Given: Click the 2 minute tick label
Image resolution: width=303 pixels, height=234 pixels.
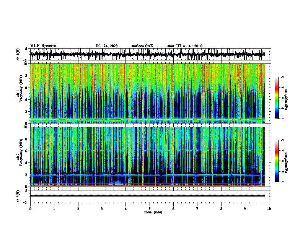Looking at the screenshot, I should 78,209.
